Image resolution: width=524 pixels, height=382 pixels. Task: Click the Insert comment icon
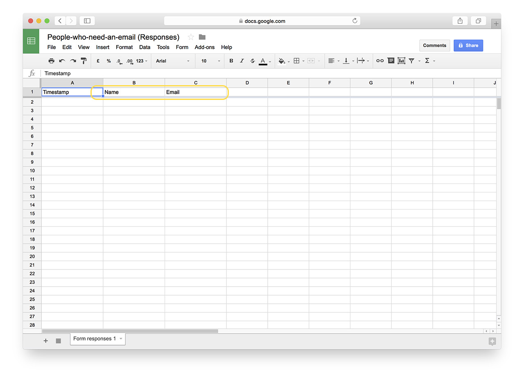391,61
